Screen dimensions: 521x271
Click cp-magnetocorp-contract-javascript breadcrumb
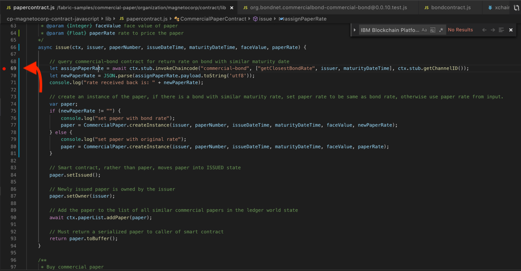[53, 19]
